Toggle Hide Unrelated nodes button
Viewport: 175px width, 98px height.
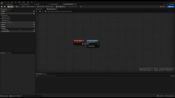[30, 7]
